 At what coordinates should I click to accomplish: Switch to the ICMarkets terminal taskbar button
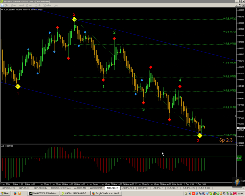click(x=44, y=193)
